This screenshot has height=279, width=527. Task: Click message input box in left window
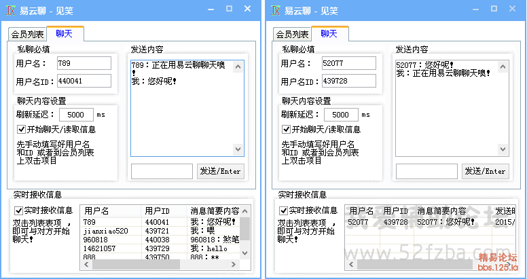point(162,172)
